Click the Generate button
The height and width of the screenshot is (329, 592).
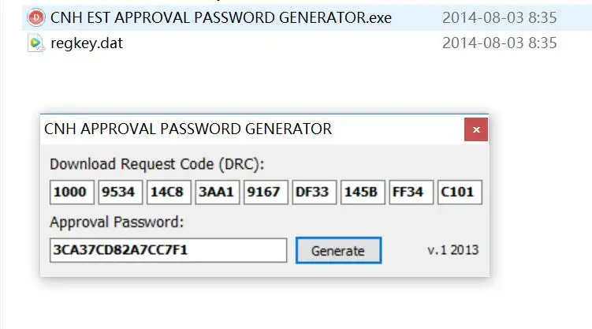click(x=339, y=250)
